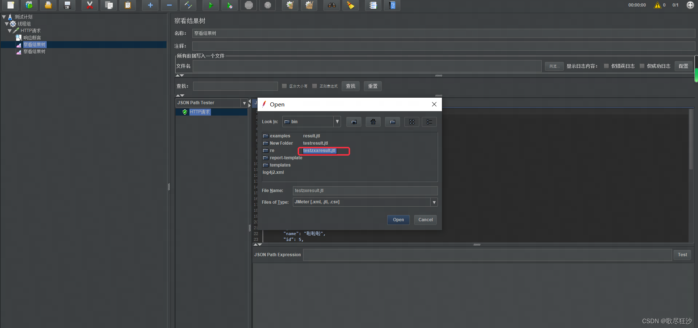Close the Open dialog with X
Image resolution: width=698 pixels, height=328 pixels.
click(x=434, y=104)
